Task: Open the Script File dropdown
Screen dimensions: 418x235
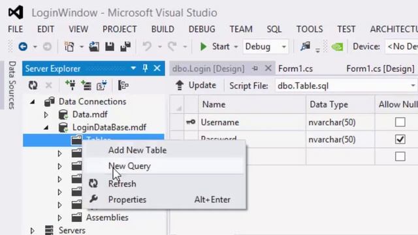Action: click(413, 86)
